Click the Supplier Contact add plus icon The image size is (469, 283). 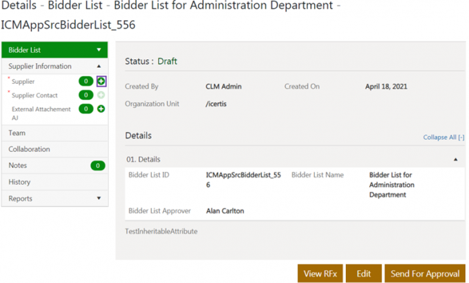point(101,95)
